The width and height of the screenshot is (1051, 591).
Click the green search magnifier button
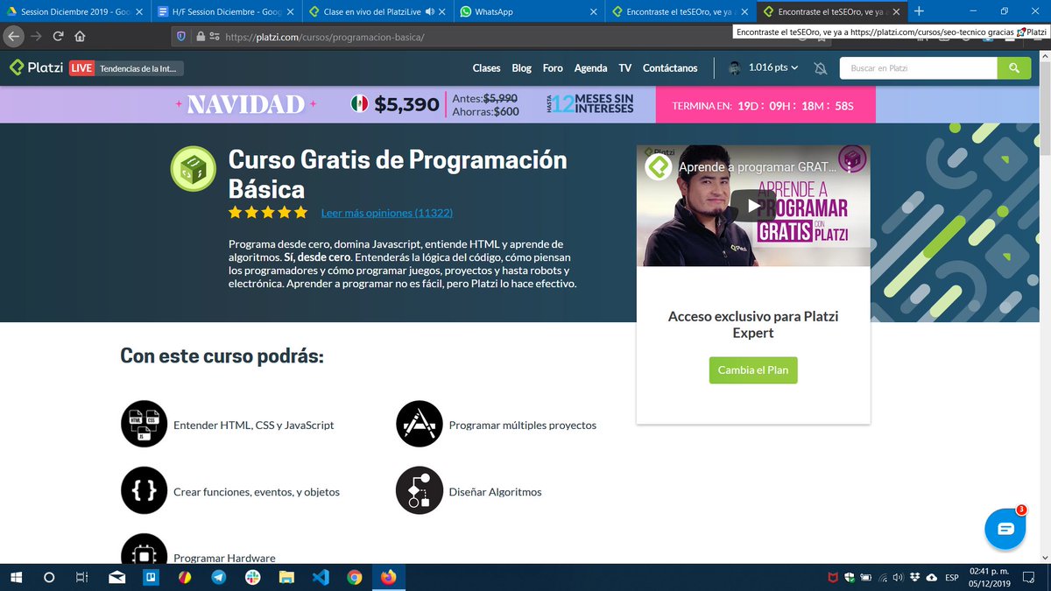[x=1013, y=68]
